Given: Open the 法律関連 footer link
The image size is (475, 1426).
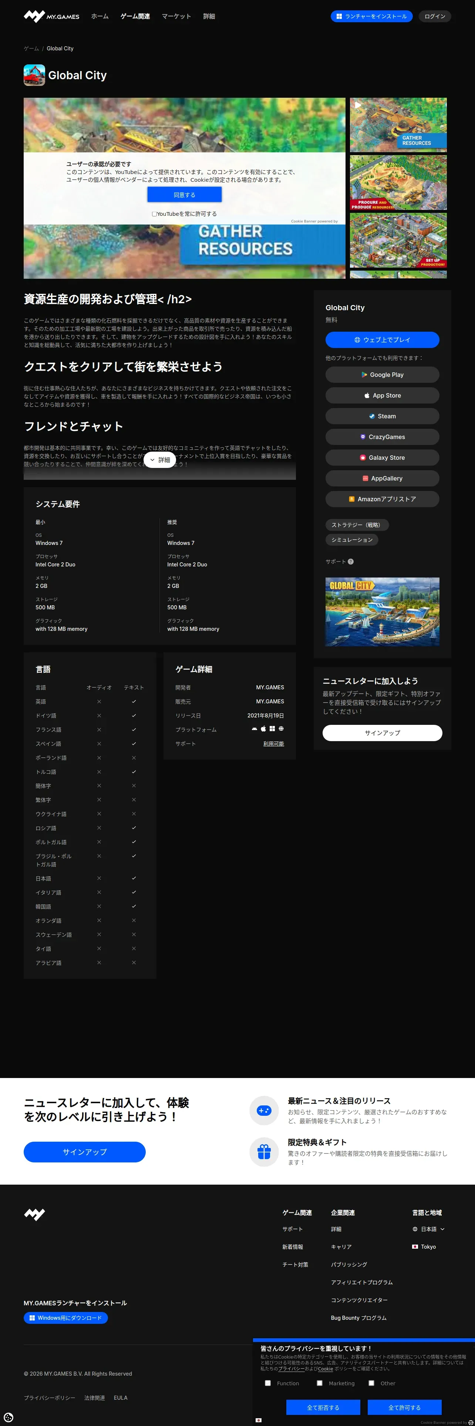Looking at the screenshot, I should pyautogui.click(x=95, y=1398).
